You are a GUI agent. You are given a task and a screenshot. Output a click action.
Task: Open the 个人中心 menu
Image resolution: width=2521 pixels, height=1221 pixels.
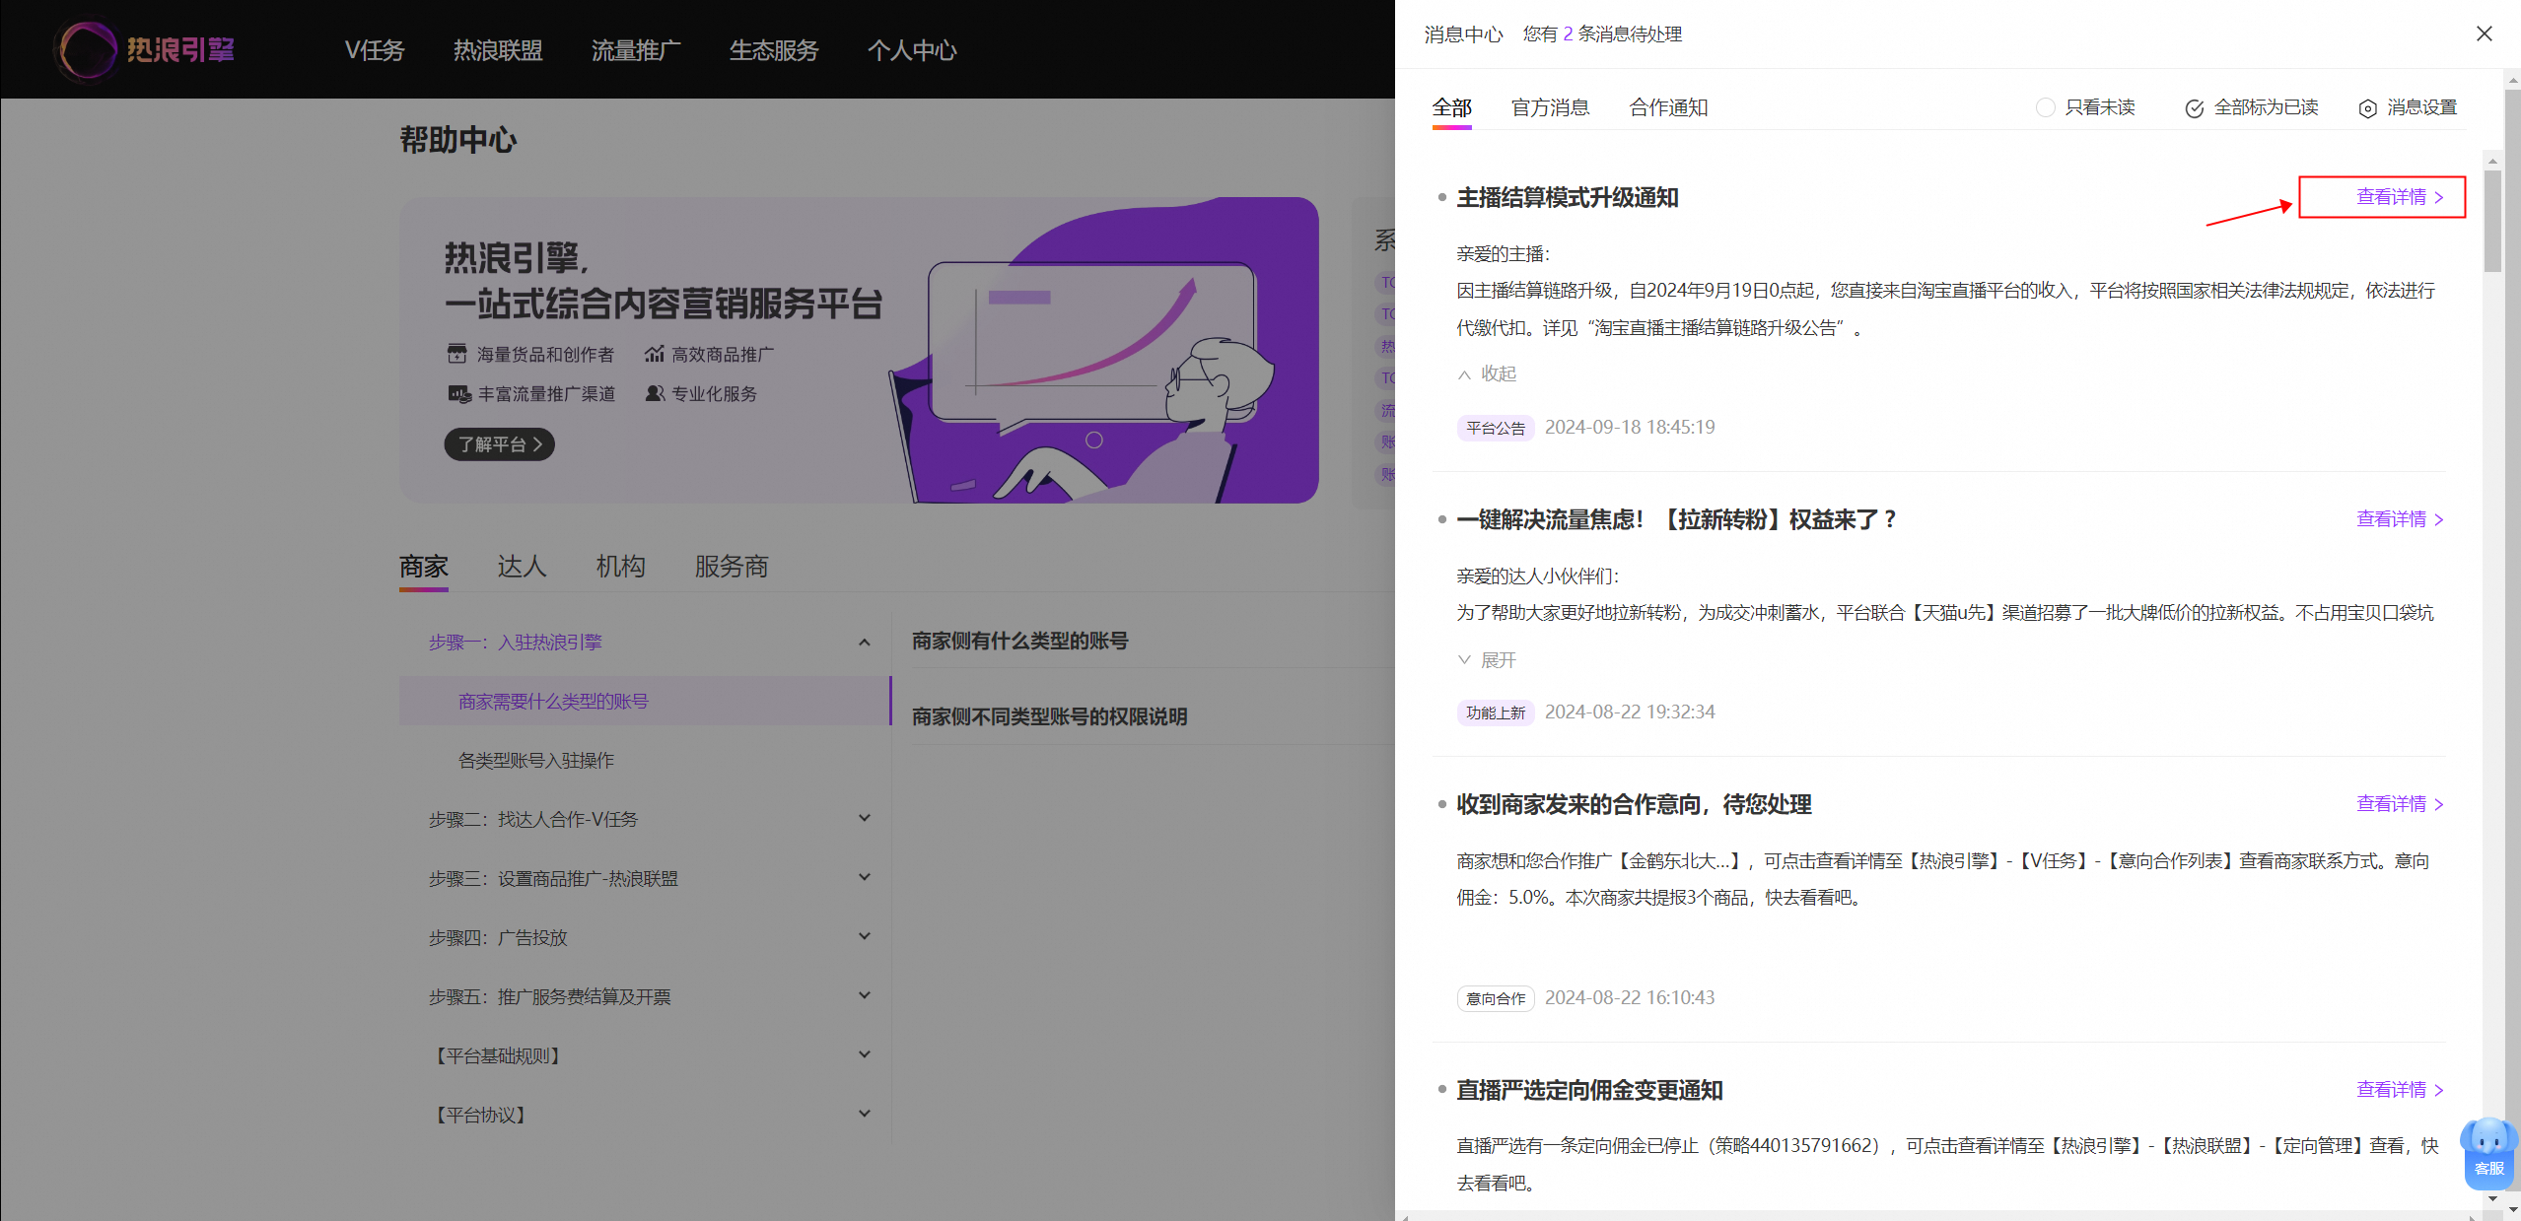tap(912, 50)
